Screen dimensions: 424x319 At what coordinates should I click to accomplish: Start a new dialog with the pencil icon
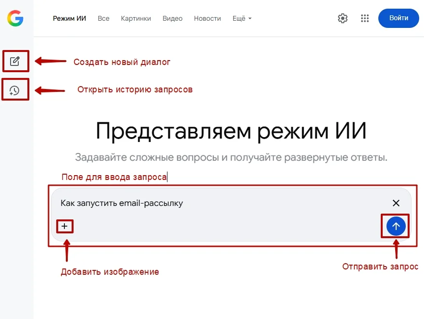coord(15,62)
